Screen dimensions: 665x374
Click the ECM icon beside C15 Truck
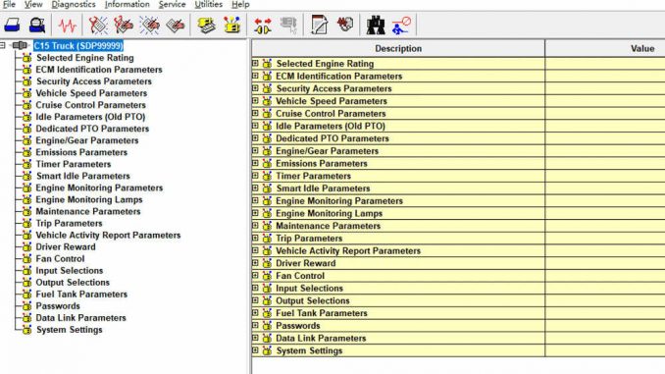click(x=20, y=45)
